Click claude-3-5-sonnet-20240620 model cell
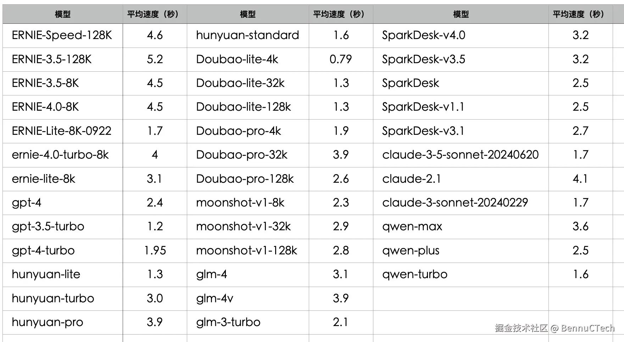The height and width of the screenshot is (342, 624). point(460,155)
